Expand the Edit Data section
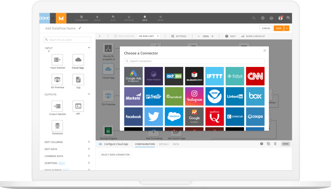Screen dimensions: 331x189 tap(89, 149)
